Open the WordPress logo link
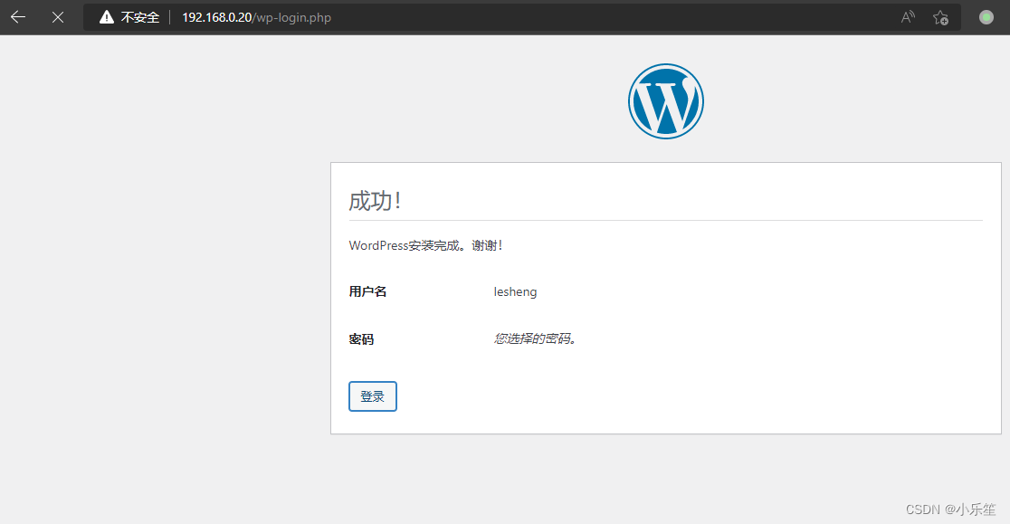Screen dimensions: 1010x524 [666, 101]
